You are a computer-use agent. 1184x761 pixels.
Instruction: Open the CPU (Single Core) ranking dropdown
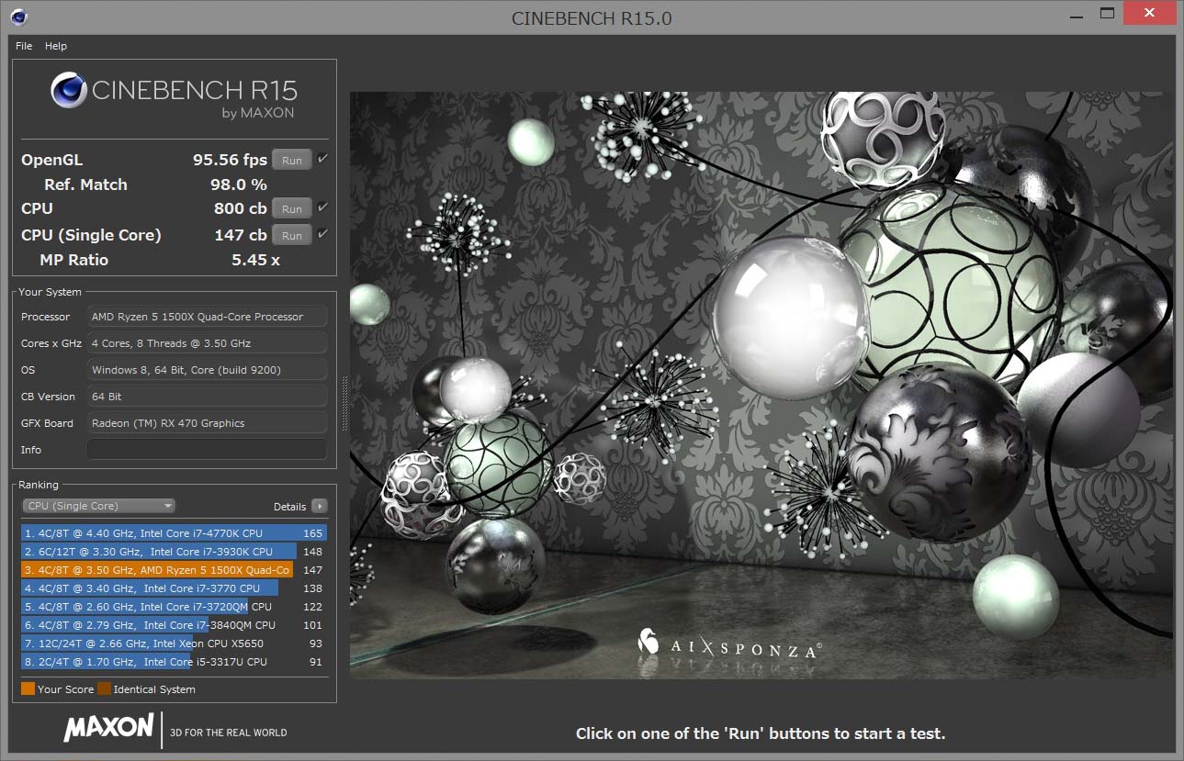(x=98, y=506)
